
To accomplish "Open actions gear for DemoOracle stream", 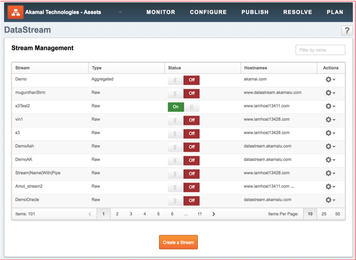I will 330,200.
